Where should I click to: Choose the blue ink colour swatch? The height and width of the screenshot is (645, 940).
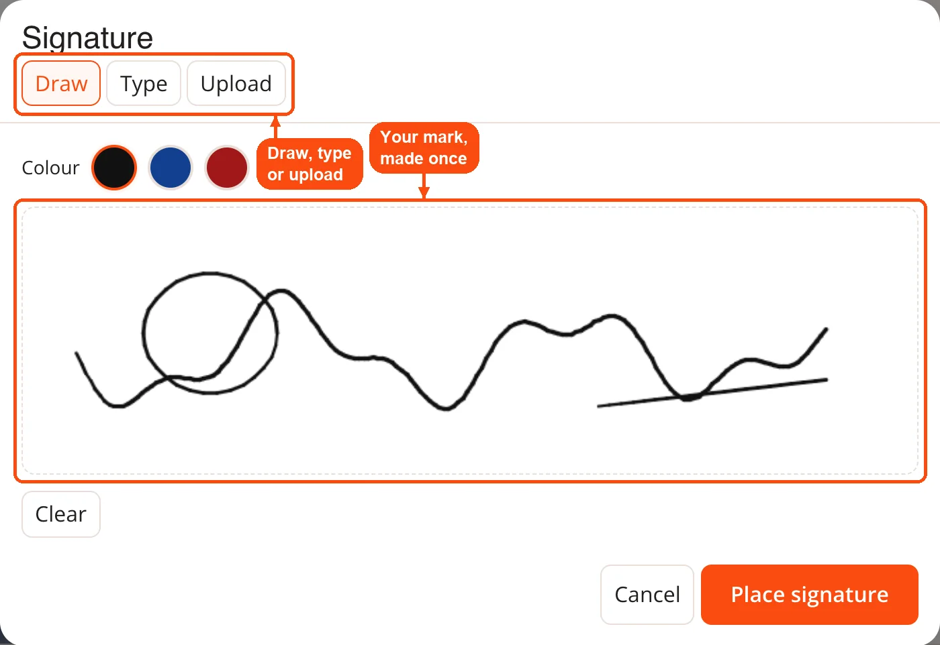point(171,168)
